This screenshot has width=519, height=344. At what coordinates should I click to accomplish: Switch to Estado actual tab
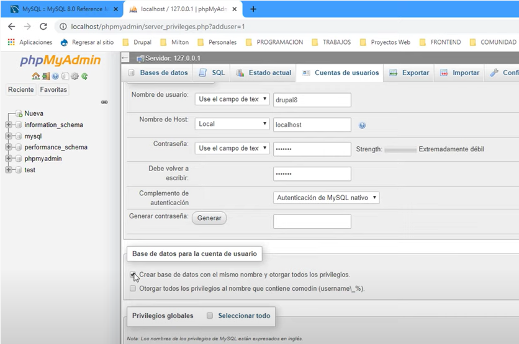[263, 73]
